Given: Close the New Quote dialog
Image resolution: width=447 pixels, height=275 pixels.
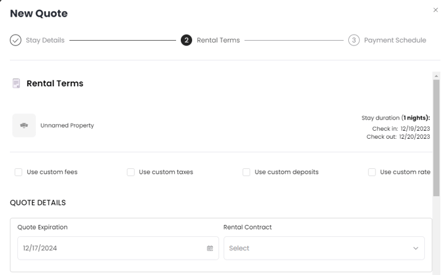Looking at the screenshot, I should click(x=436, y=10).
